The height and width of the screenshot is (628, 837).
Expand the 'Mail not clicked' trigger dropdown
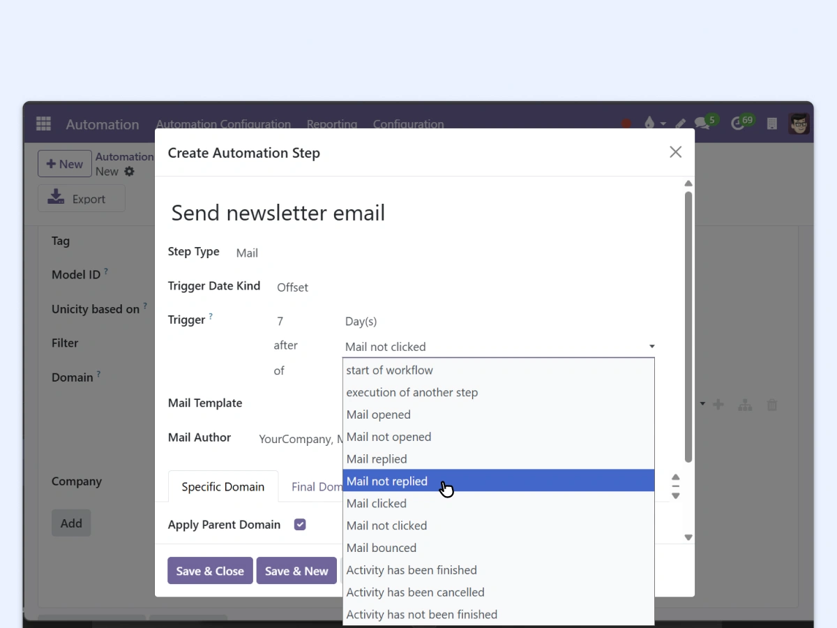[x=499, y=347]
